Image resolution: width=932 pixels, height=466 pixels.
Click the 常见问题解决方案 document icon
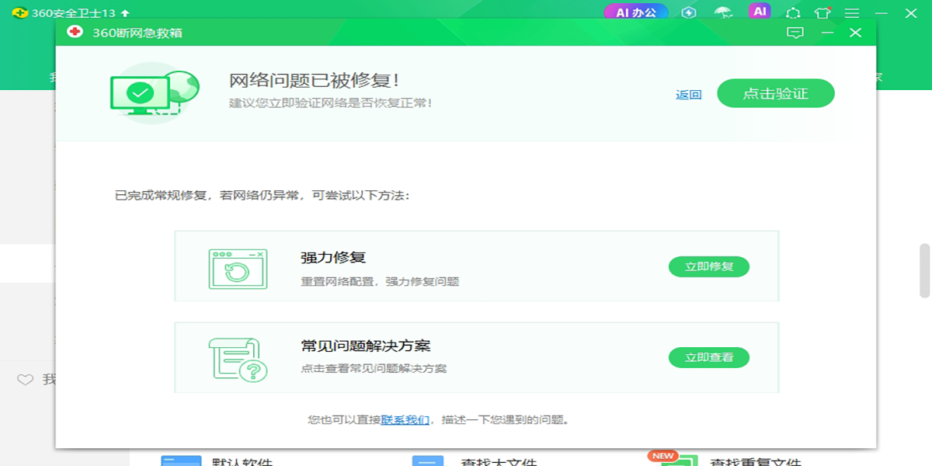(238, 359)
